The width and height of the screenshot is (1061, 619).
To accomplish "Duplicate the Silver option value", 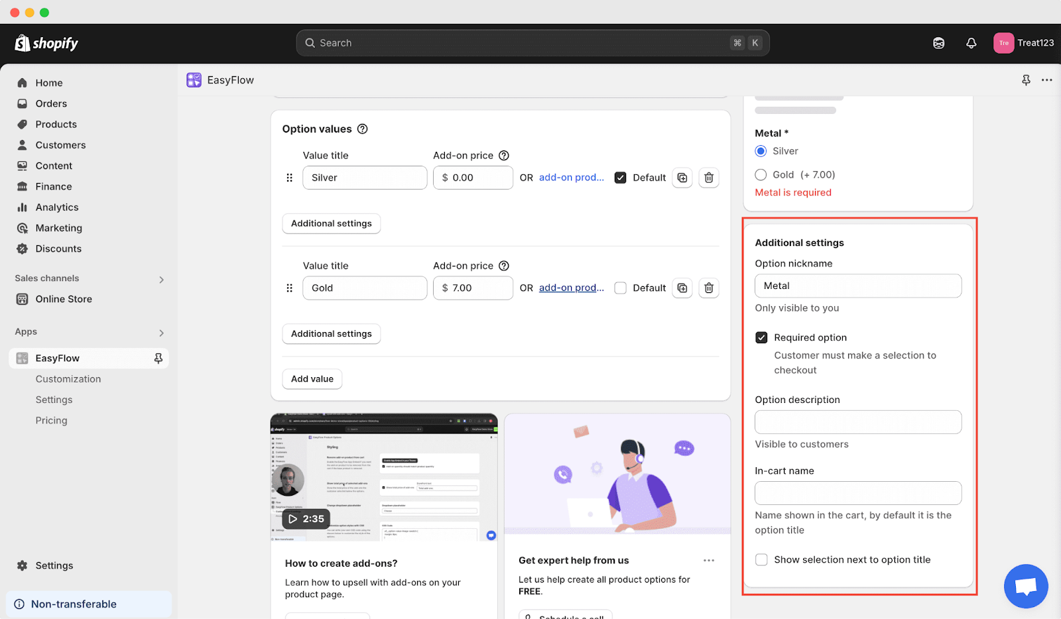I will pyautogui.click(x=682, y=178).
